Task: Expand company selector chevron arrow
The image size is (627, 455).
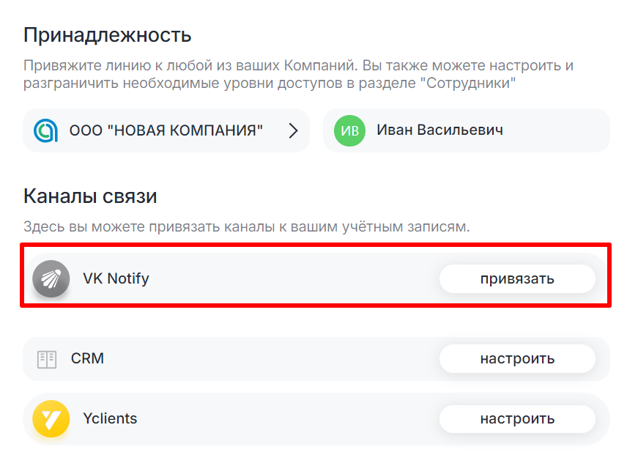Action: pyautogui.click(x=293, y=130)
